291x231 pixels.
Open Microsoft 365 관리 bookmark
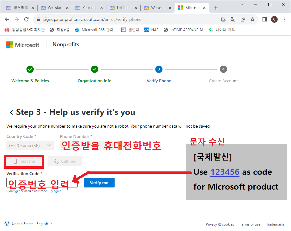95,30
